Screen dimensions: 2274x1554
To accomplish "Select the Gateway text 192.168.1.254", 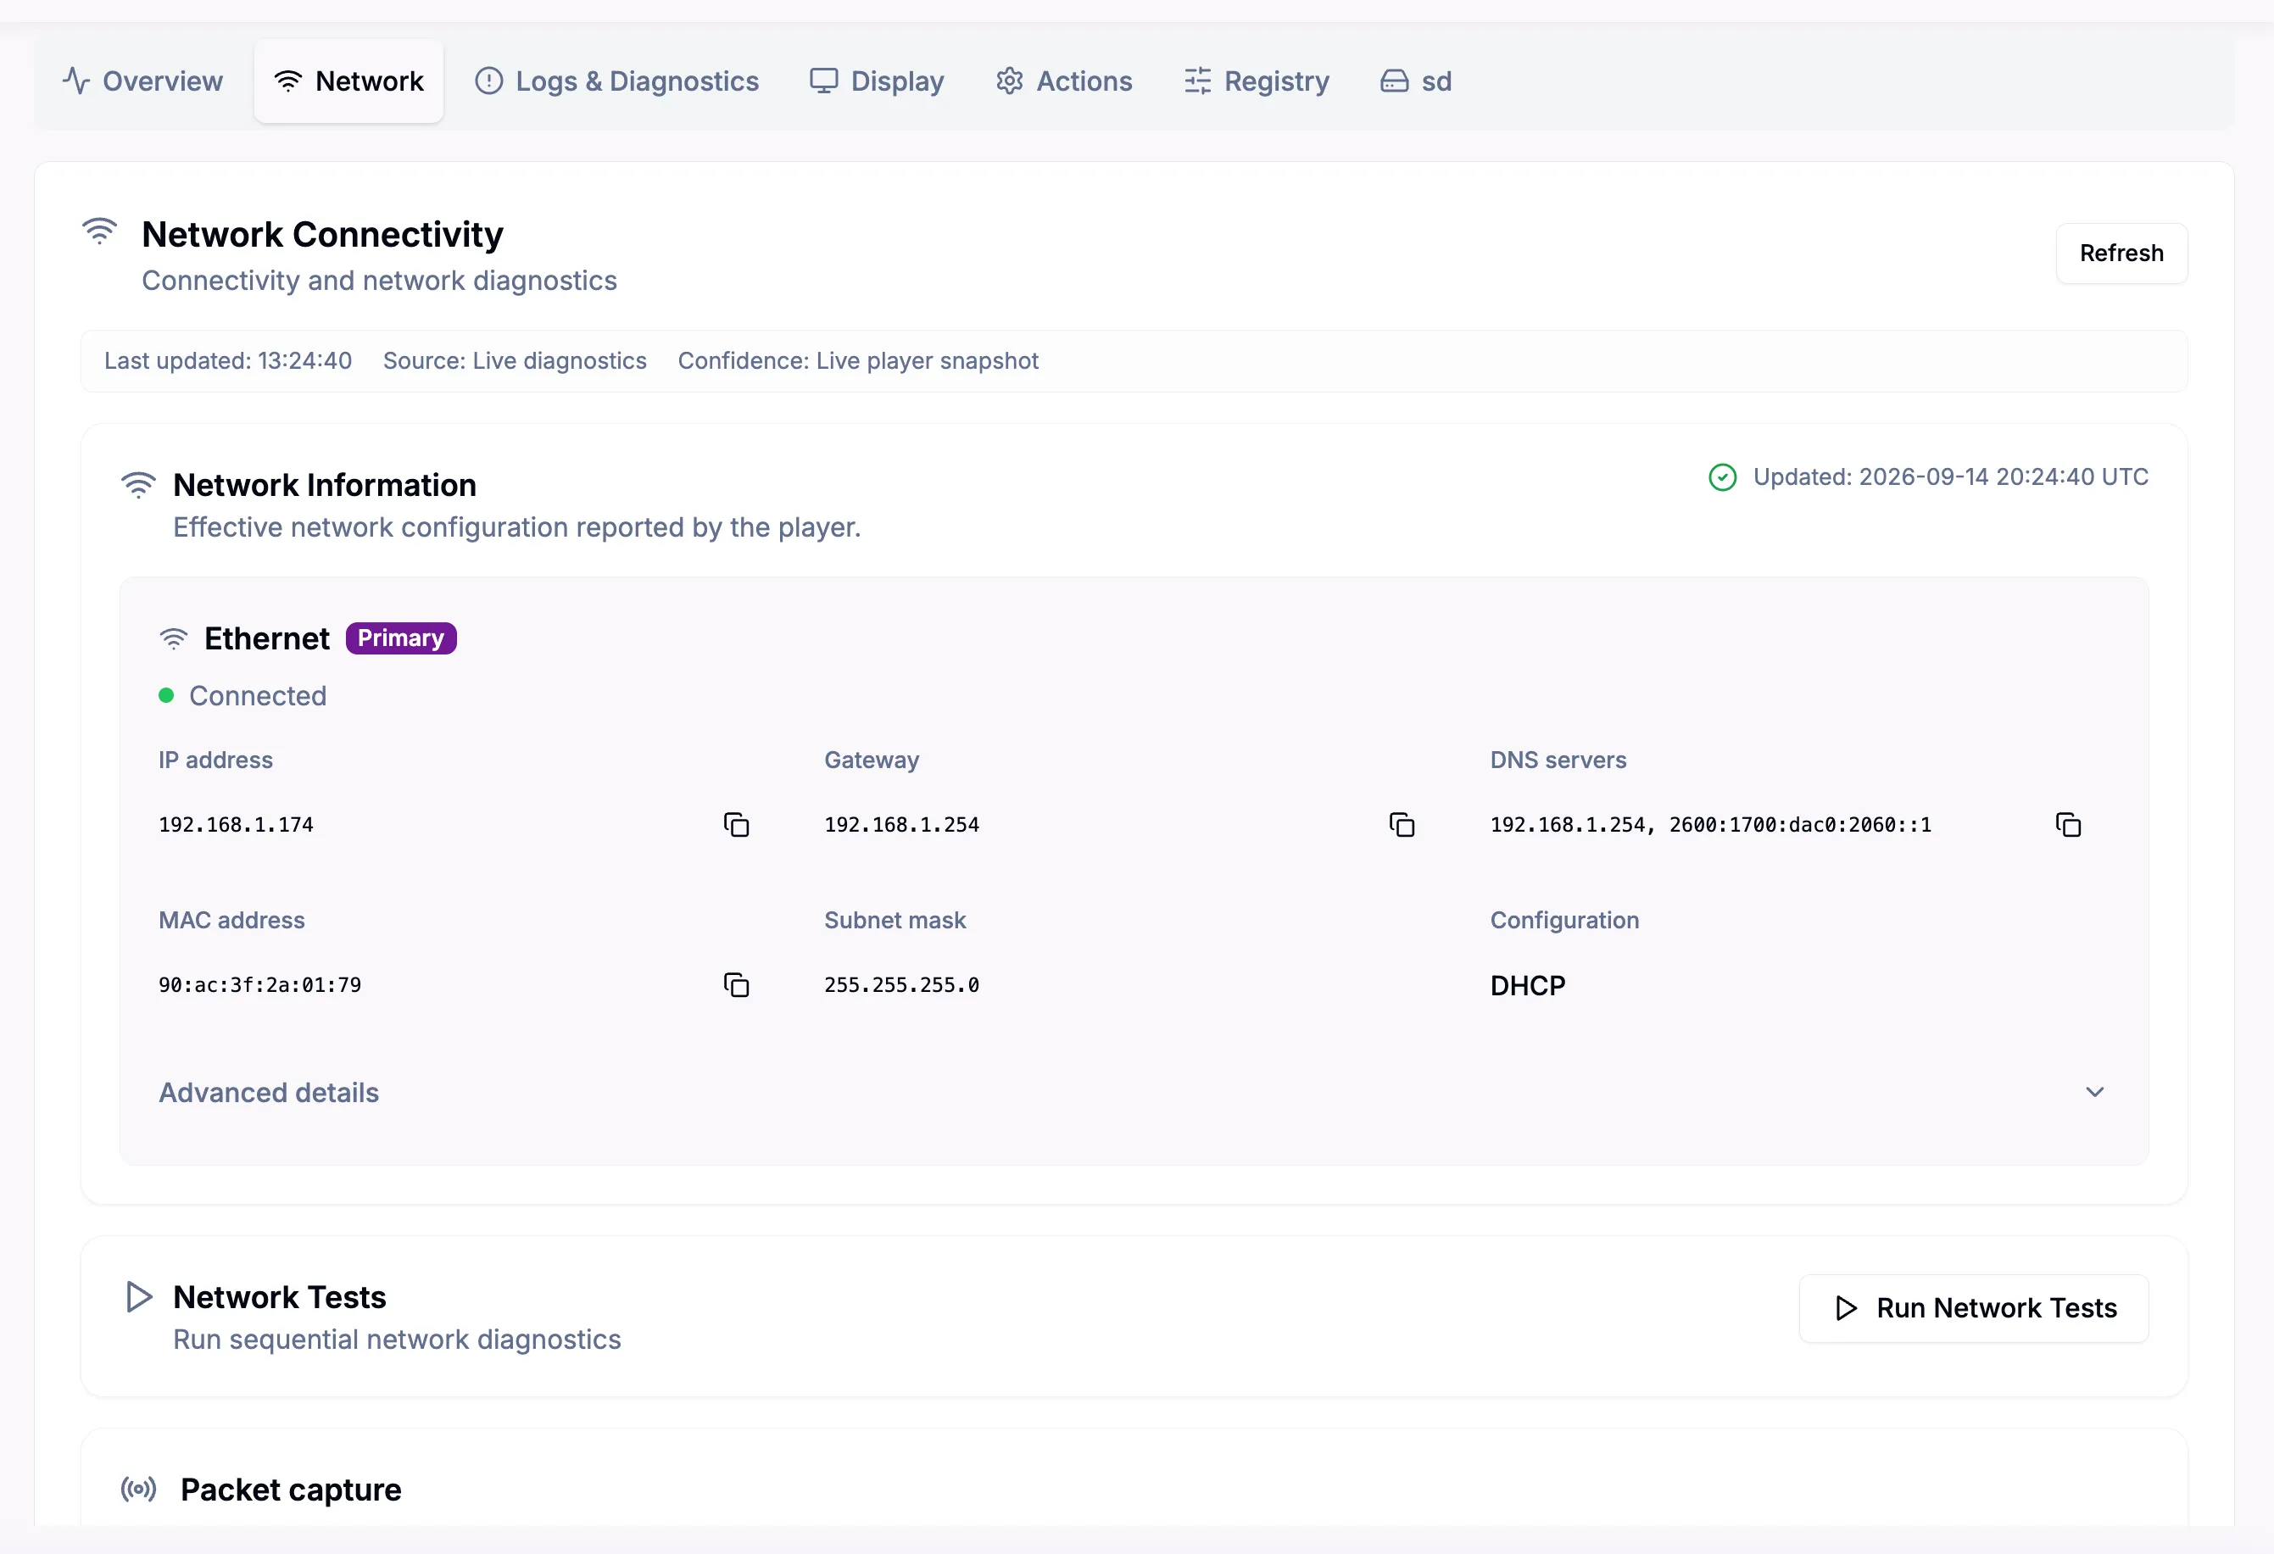I will point(901,825).
